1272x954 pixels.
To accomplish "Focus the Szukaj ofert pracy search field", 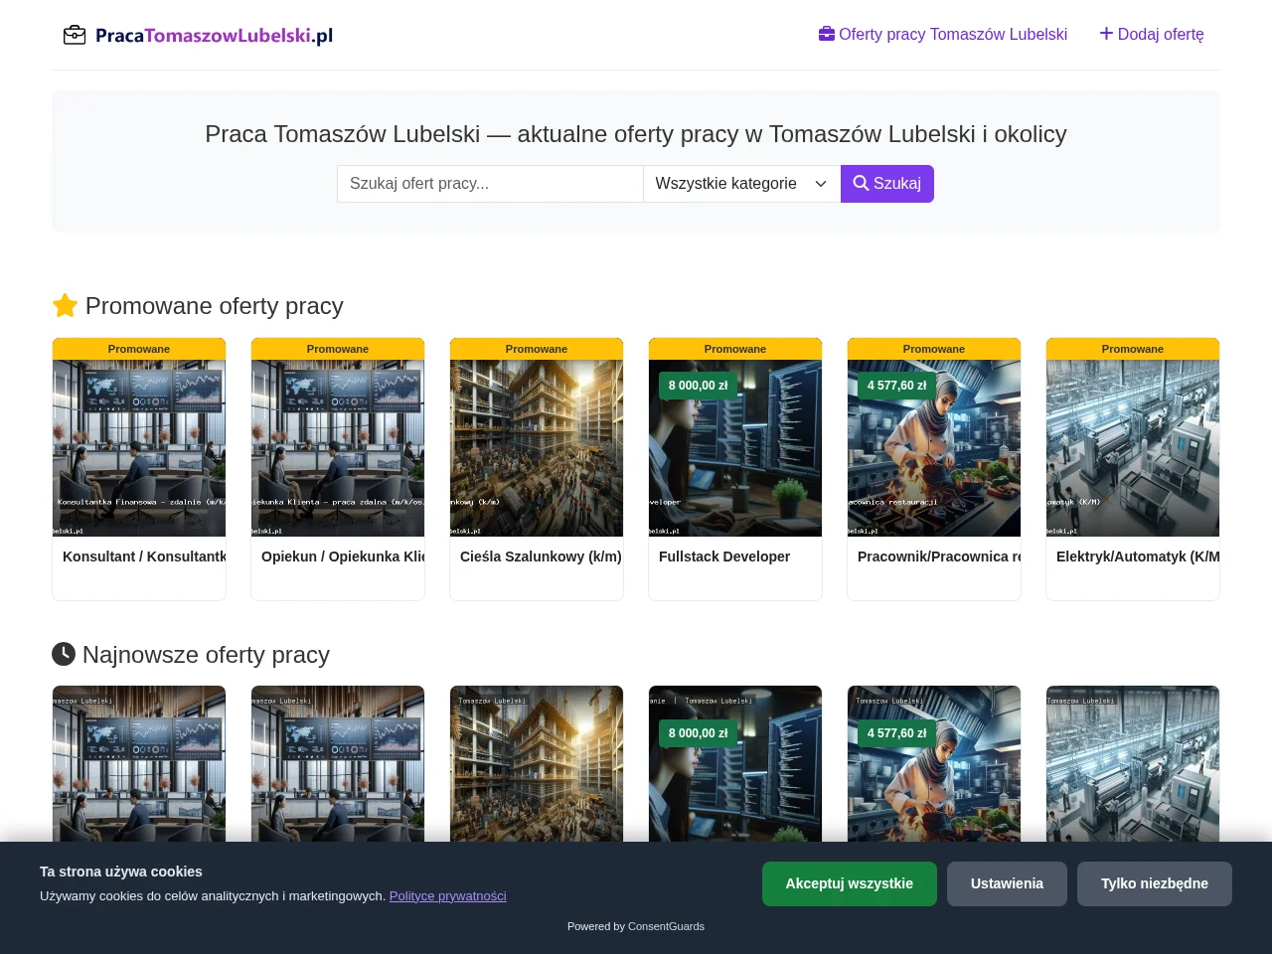I will (490, 184).
